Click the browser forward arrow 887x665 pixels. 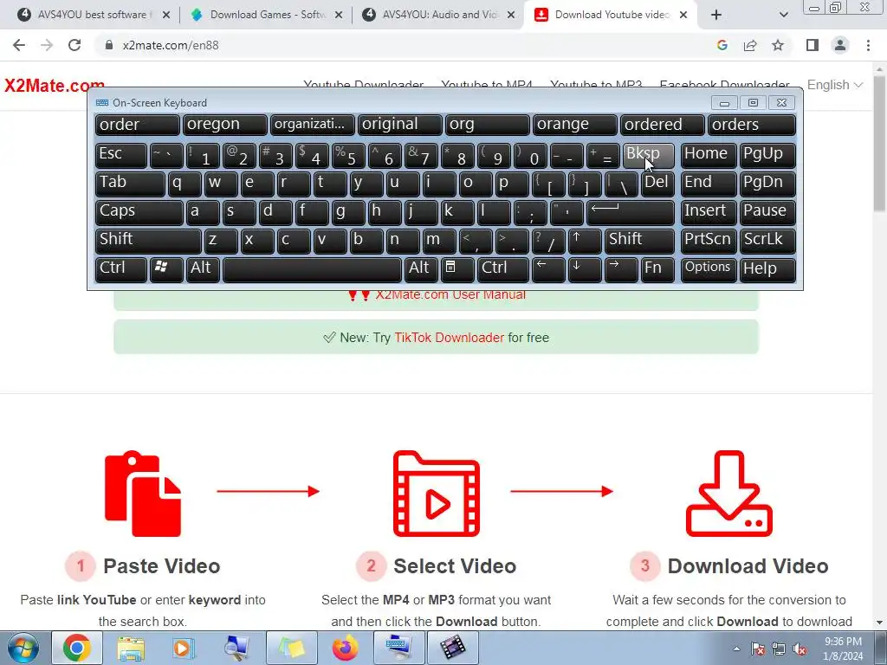(47, 45)
